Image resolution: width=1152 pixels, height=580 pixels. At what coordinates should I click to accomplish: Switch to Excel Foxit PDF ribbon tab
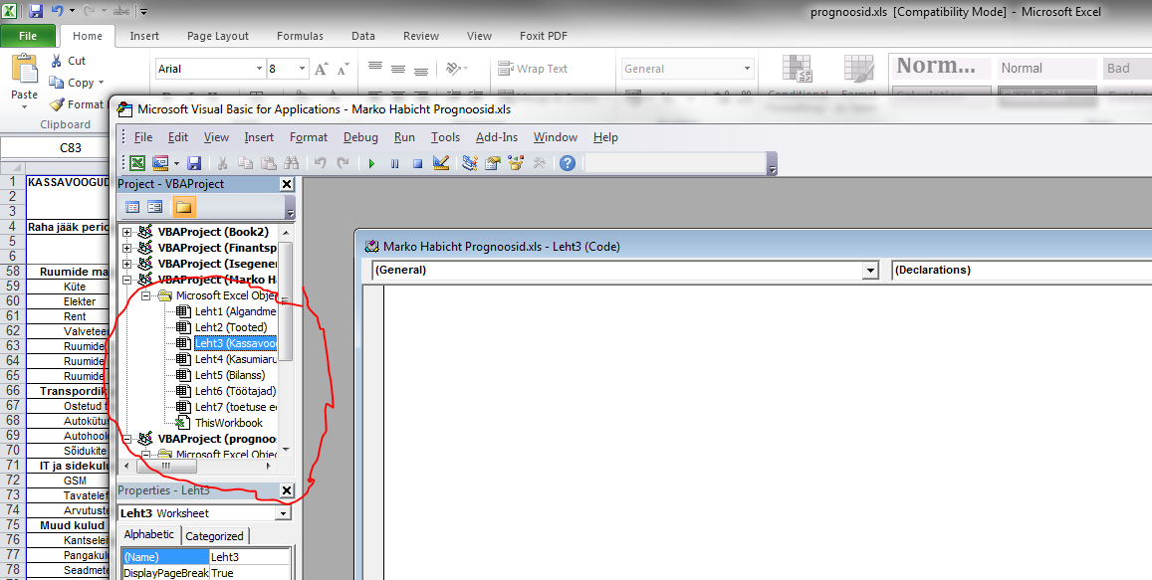pyautogui.click(x=544, y=36)
